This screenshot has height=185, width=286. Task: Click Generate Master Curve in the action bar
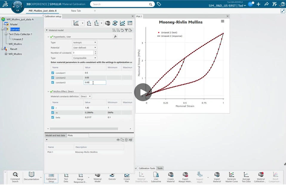coord(231,177)
